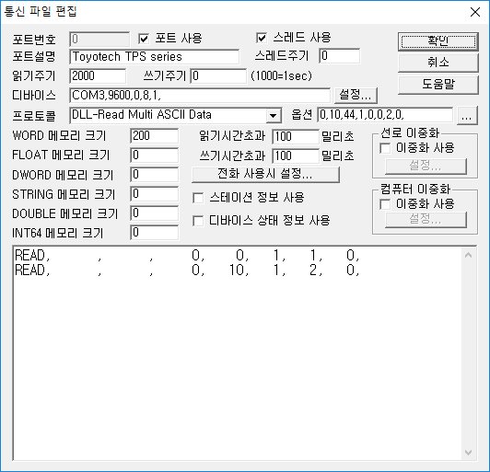Image resolution: width=490 pixels, height=472 pixels.
Task: Click the 쓰기주기 input field
Action: click(x=218, y=76)
